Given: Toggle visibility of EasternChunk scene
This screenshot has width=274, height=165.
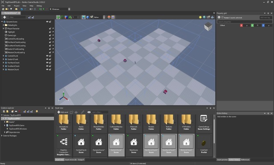Looking at the screenshot, I should coord(47,59).
